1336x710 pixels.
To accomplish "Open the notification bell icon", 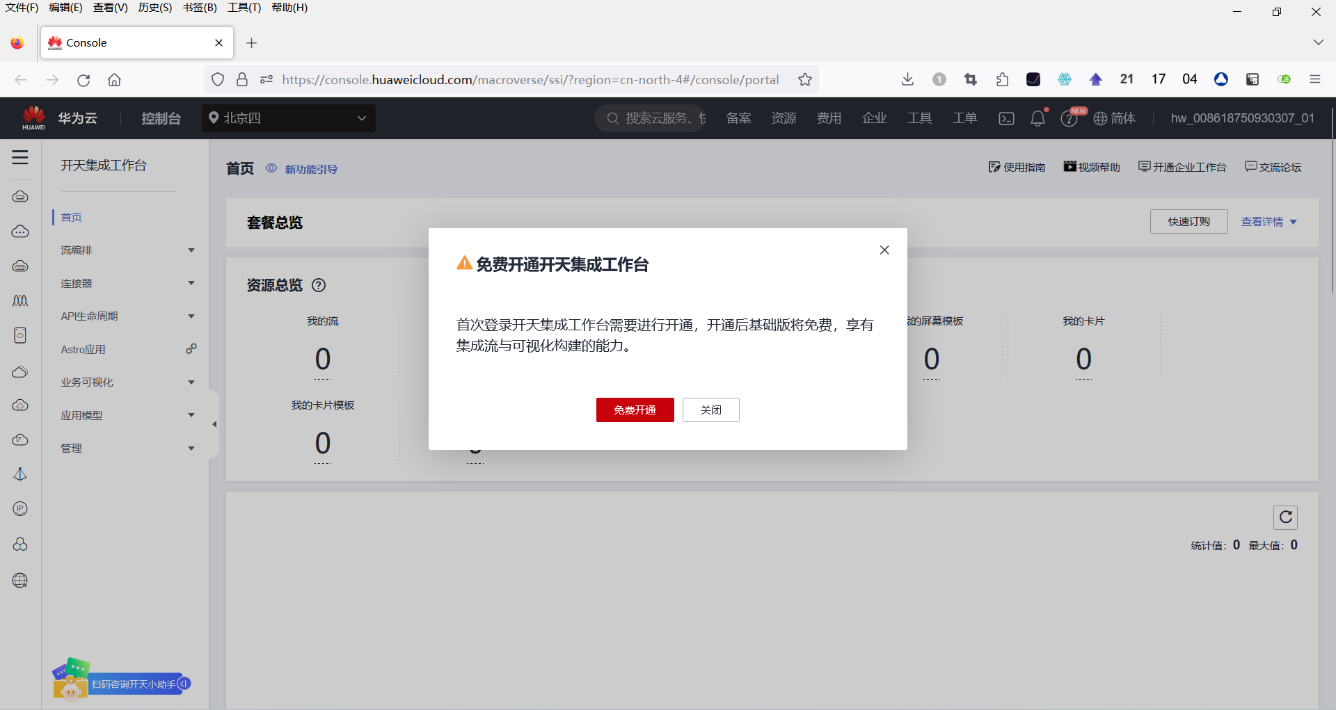I will click(1038, 118).
